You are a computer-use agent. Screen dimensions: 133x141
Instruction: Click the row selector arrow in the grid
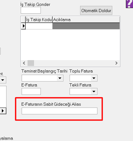point(24,26)
